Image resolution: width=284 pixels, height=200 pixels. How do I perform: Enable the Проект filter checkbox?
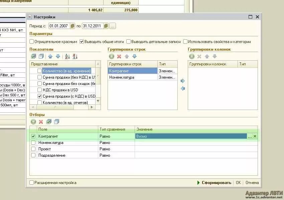33,149
